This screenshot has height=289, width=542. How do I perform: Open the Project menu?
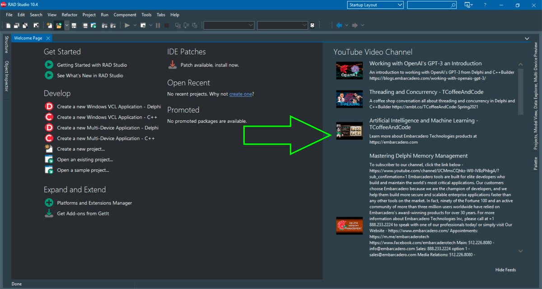(89, 15)
